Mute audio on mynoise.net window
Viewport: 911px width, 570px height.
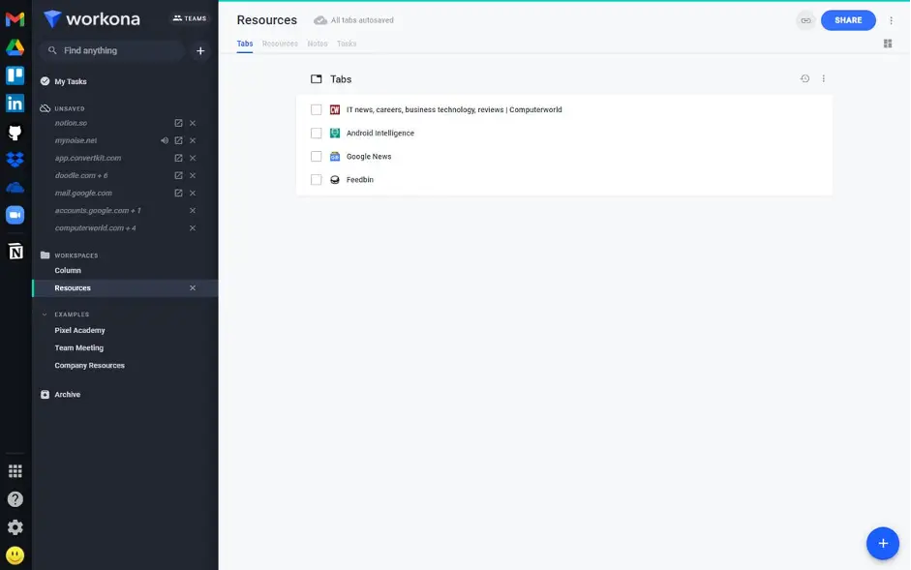click(165, 140)
